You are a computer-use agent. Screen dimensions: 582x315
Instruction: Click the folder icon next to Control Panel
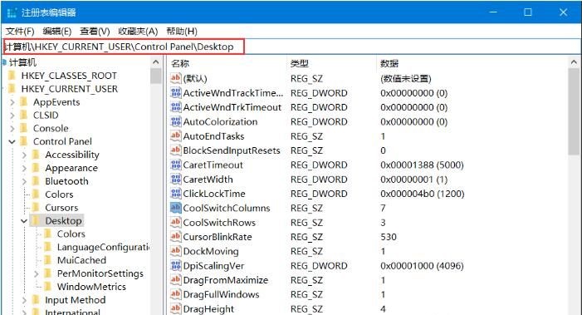(25, 141)
